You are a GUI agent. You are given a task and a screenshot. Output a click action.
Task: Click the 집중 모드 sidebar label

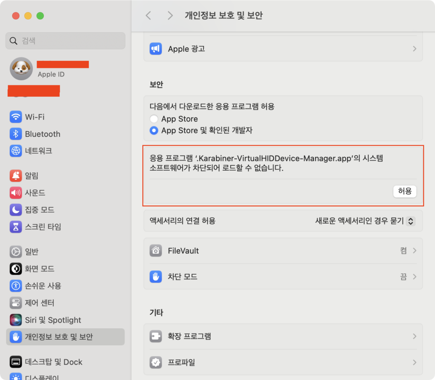(x=40, y=210)
